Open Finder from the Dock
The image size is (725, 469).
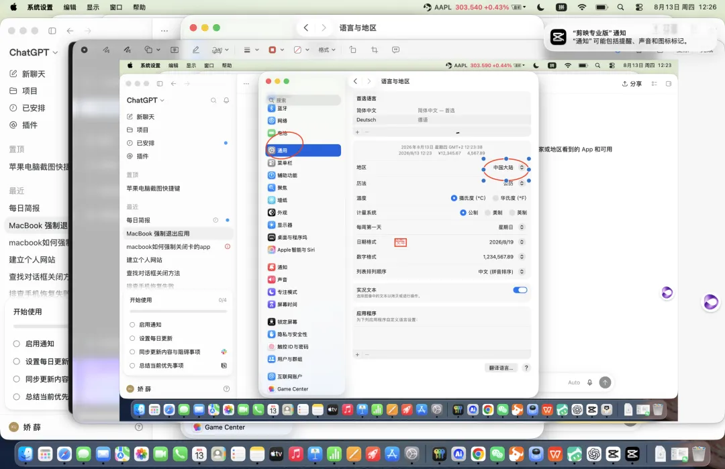[26, 454]
